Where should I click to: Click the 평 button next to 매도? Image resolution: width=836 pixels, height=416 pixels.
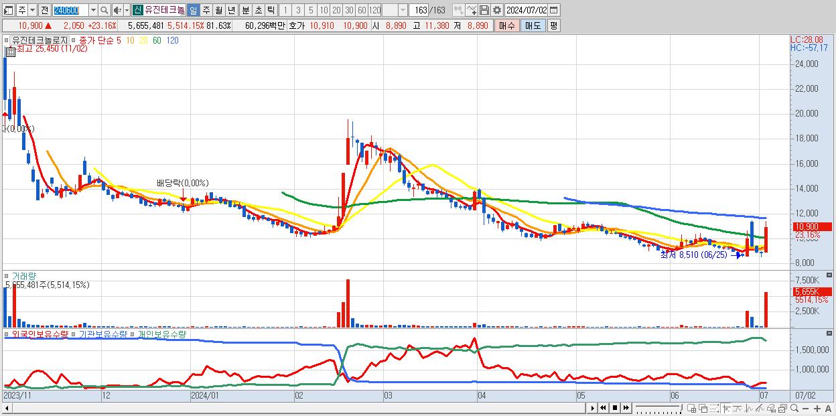coord(553,25)
